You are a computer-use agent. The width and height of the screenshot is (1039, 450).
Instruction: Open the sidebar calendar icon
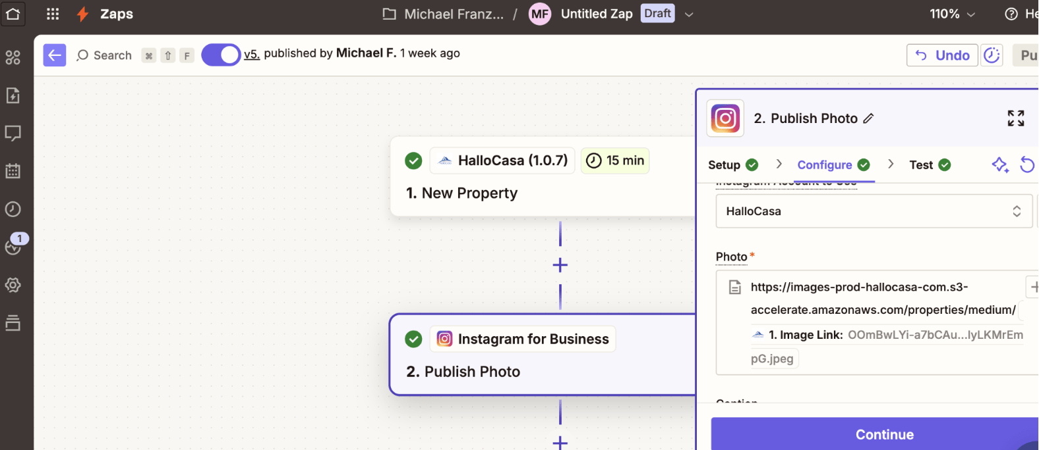(x=13, y=171)
